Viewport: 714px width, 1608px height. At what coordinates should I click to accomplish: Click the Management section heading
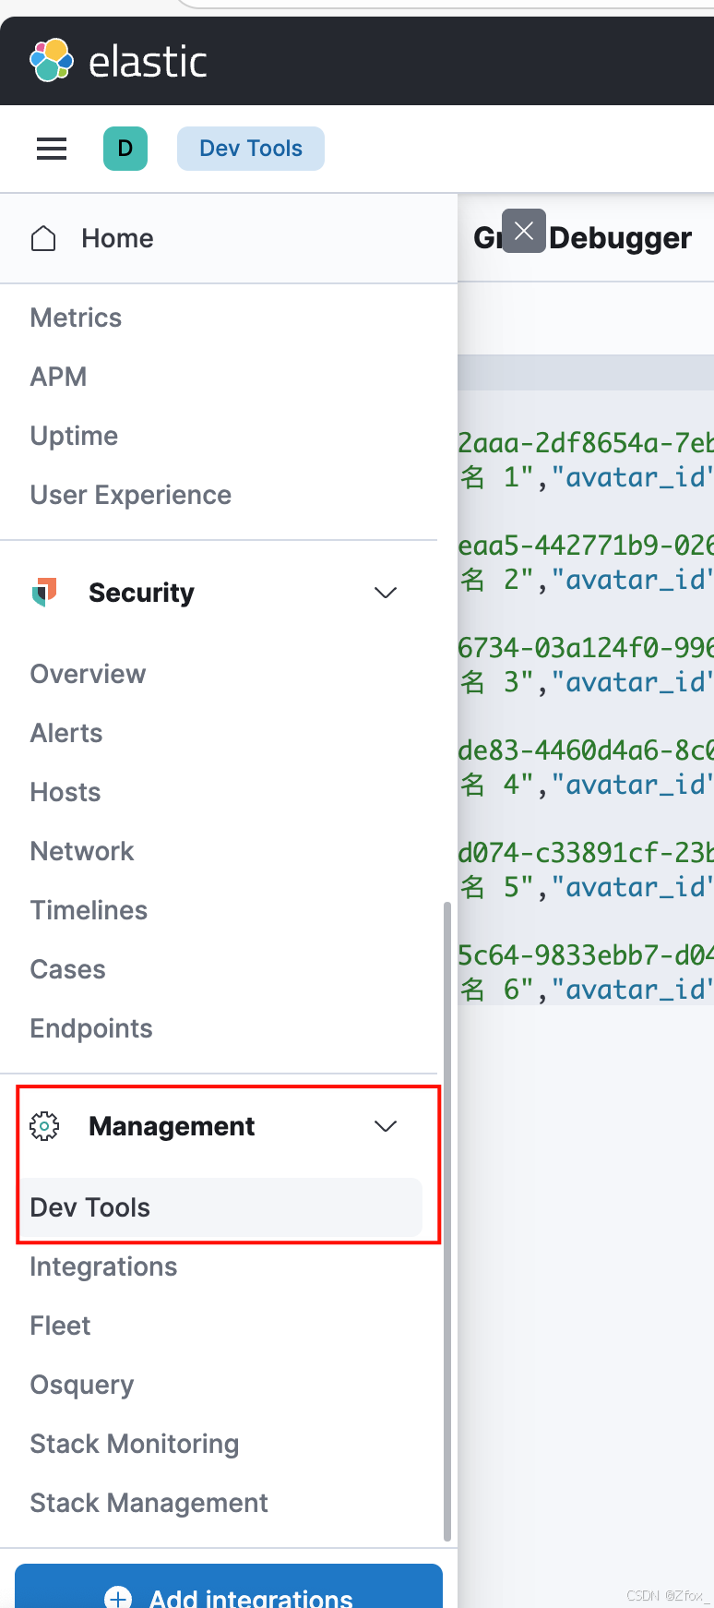pyautogui.click(x=172, y=1126)
